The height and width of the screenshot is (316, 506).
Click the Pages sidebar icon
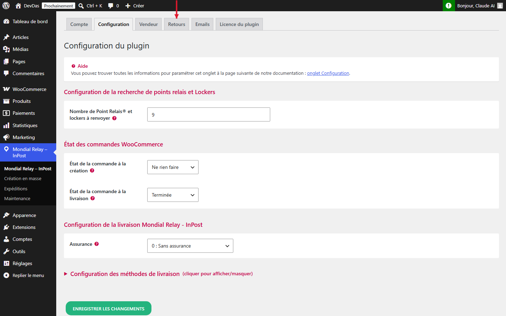click(6, 61)
